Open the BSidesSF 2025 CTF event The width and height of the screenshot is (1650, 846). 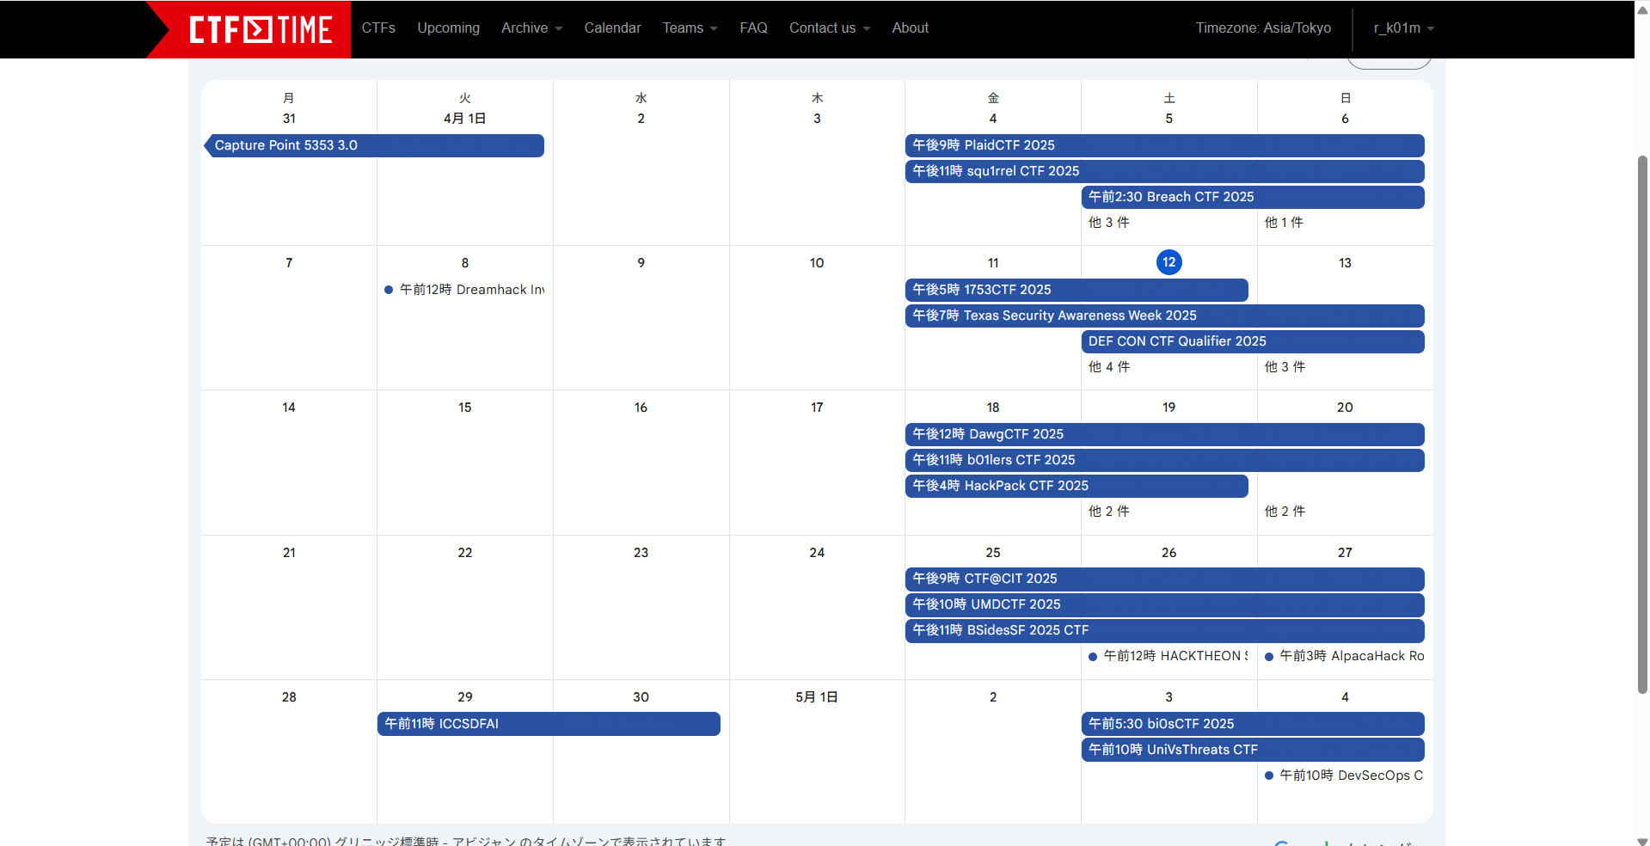(x=1164, y=630)
